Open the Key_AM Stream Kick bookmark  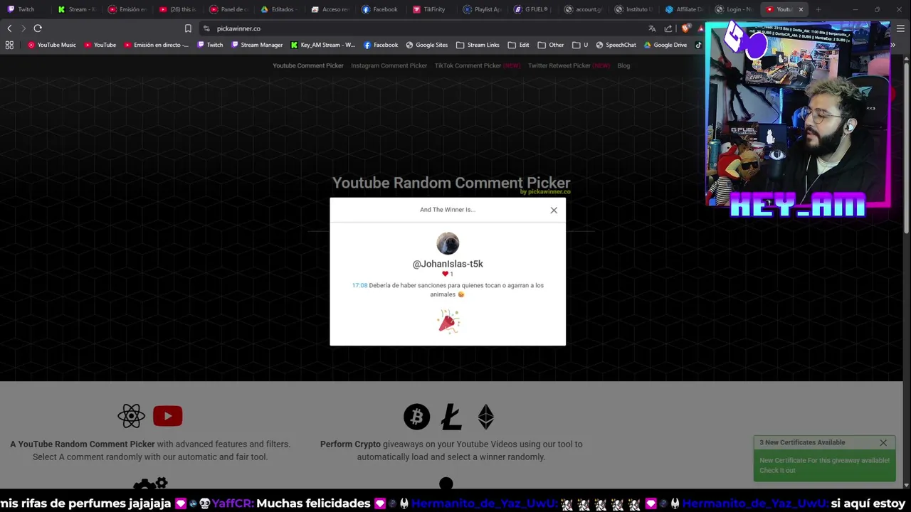click(323, 45)
